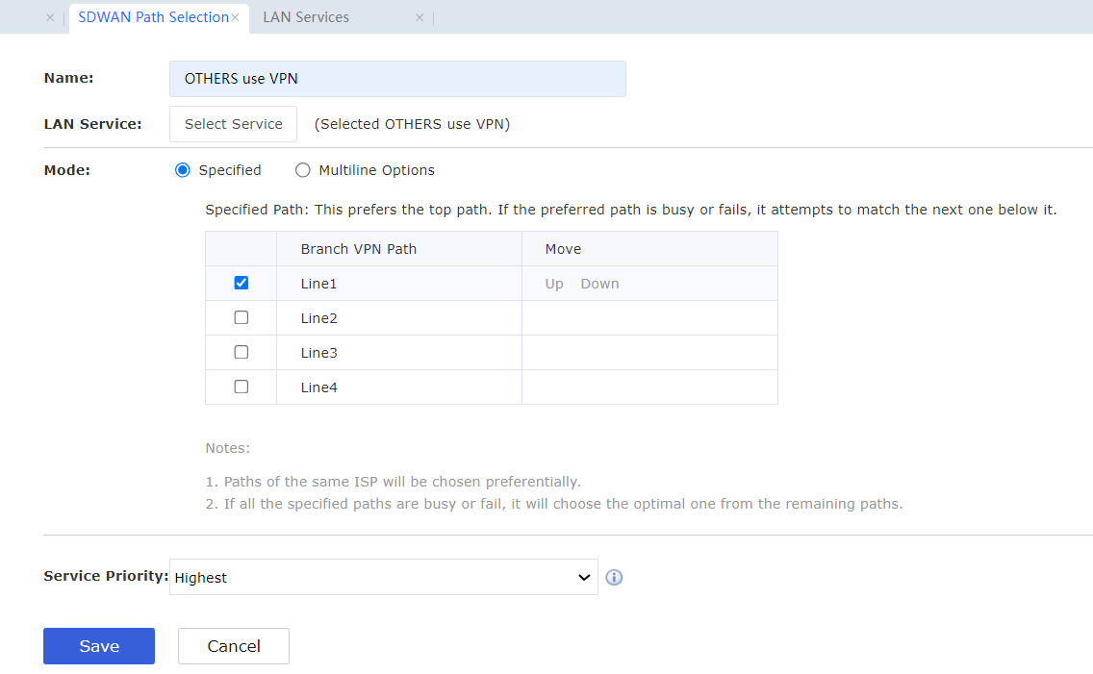1093x674 pixels.
Task: Click the Line2 row in path table
Action: (398, 318)
